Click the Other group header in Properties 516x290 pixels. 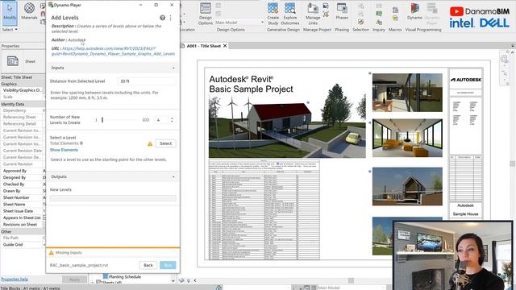coord(23,231)
